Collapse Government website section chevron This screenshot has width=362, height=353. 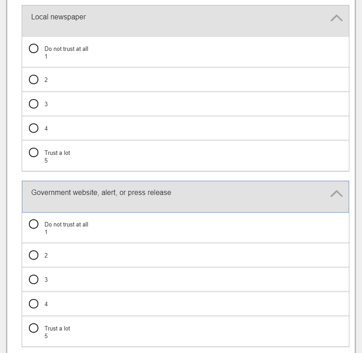[336, 194]
